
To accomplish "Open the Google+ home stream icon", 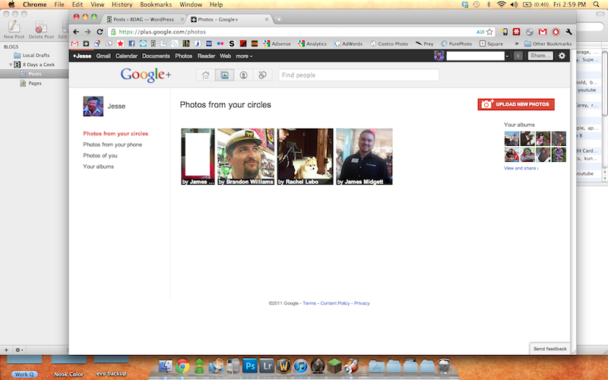I will (x=205, y=74).
